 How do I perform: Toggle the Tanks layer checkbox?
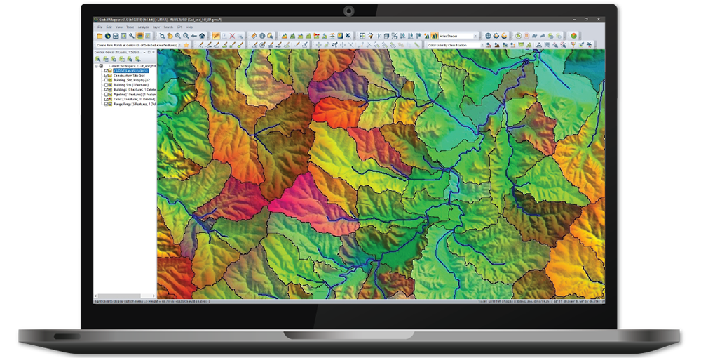point(107,100)
